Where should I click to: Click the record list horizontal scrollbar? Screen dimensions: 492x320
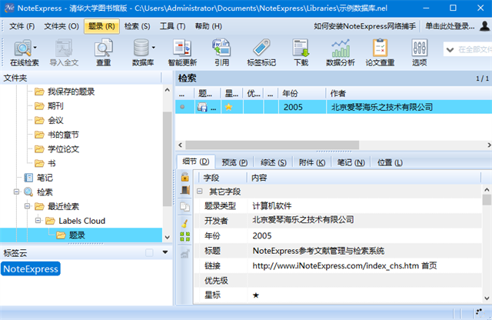click(272, 145)
